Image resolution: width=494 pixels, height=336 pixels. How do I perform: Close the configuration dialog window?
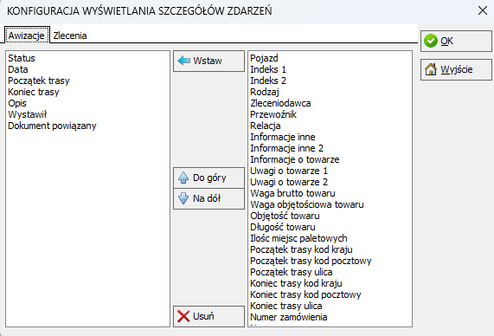coord(483,10)
